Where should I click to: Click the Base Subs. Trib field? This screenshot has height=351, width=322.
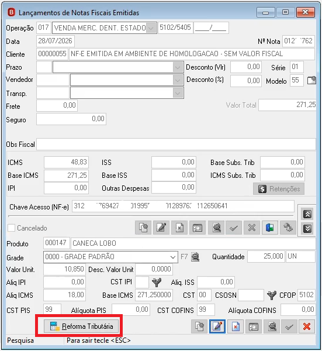[x=282, y=162]
